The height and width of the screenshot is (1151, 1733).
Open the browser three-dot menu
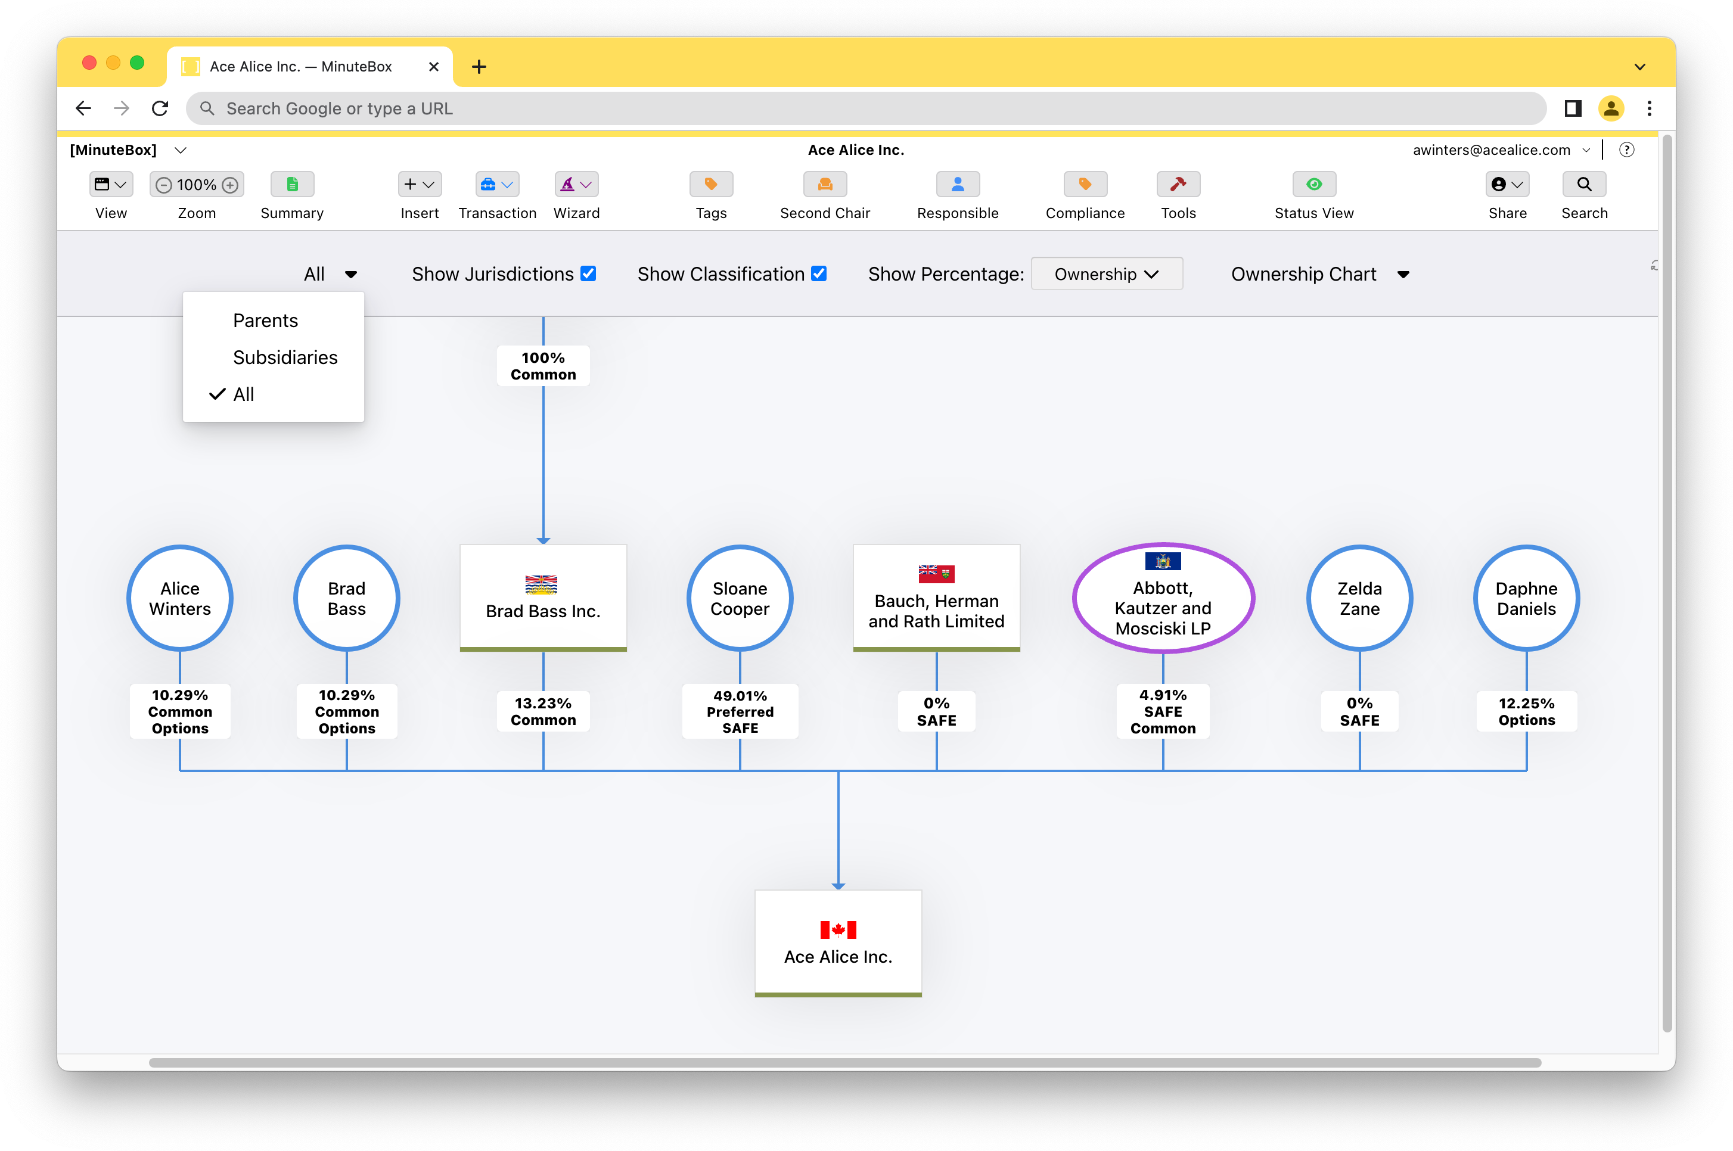1650,108
